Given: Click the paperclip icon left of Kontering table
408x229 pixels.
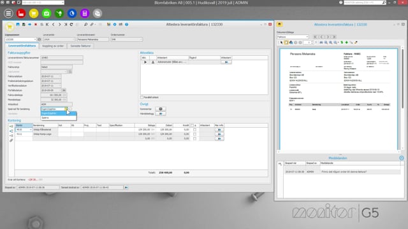Looking at the screenshot, I should click(x=11, y=141).
